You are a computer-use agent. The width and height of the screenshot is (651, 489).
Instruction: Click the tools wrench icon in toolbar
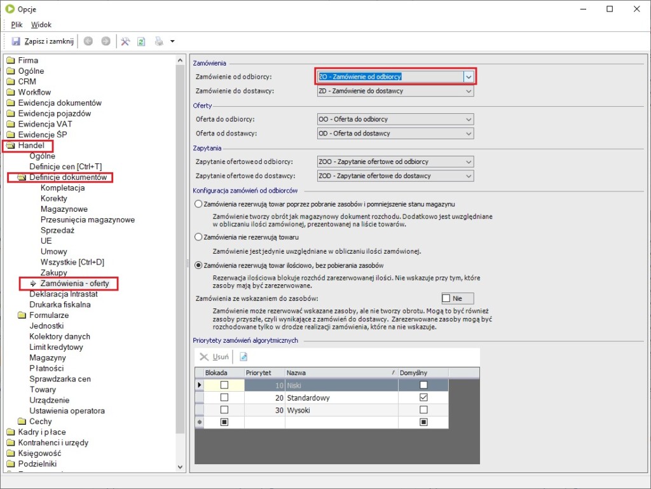(125, 41)
